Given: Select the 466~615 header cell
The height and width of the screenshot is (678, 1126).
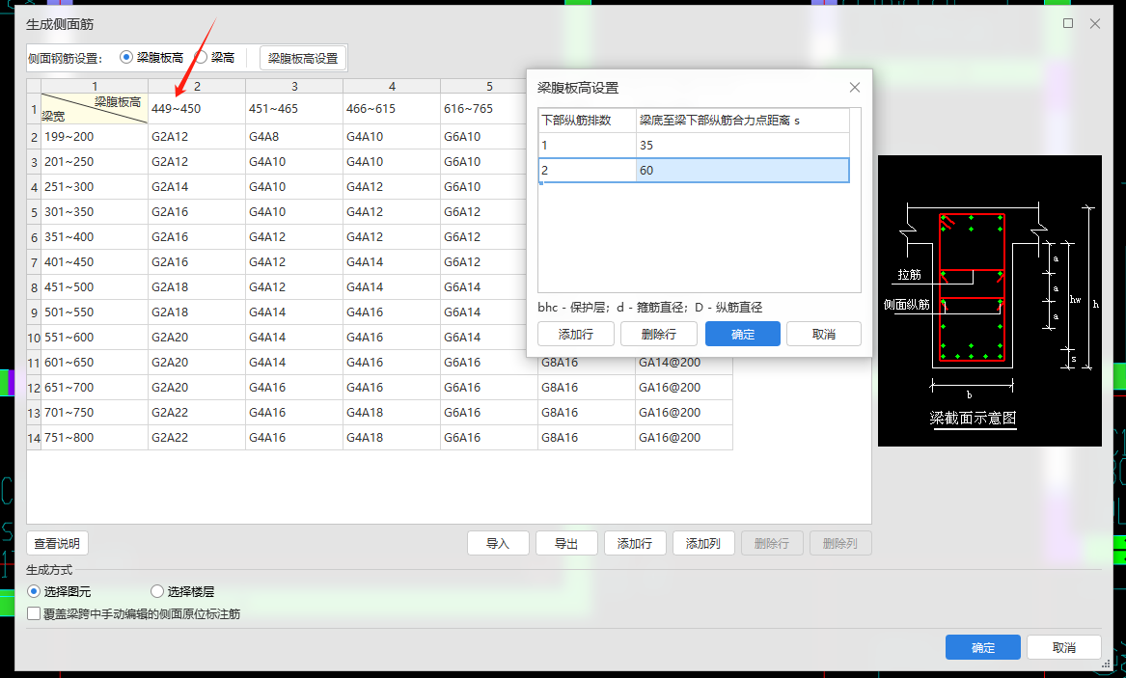Looking at the screenshot, I should coord(392,109).
